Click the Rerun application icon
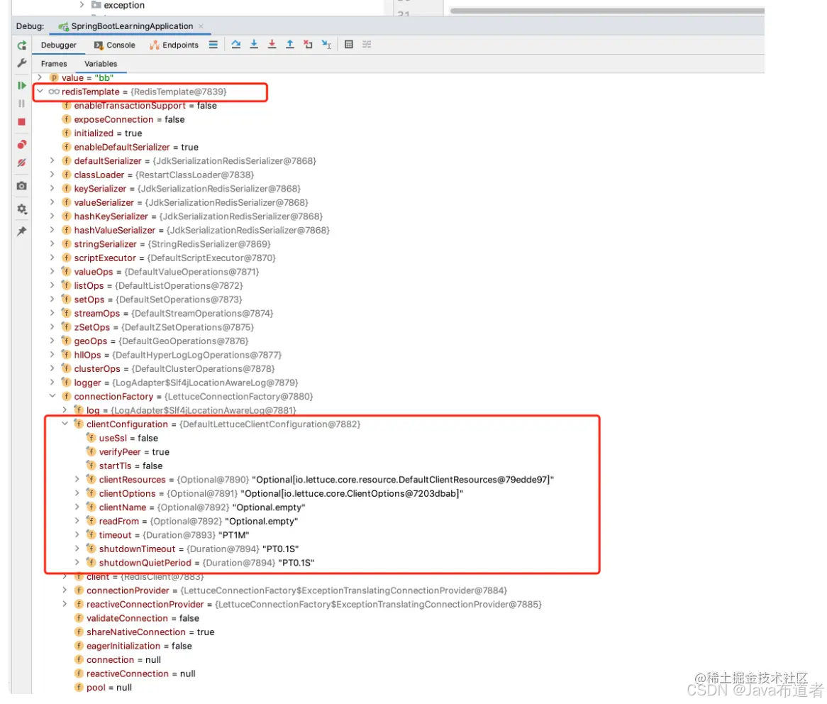This screenshot has height=704, width=827. [x=21, y=45]
